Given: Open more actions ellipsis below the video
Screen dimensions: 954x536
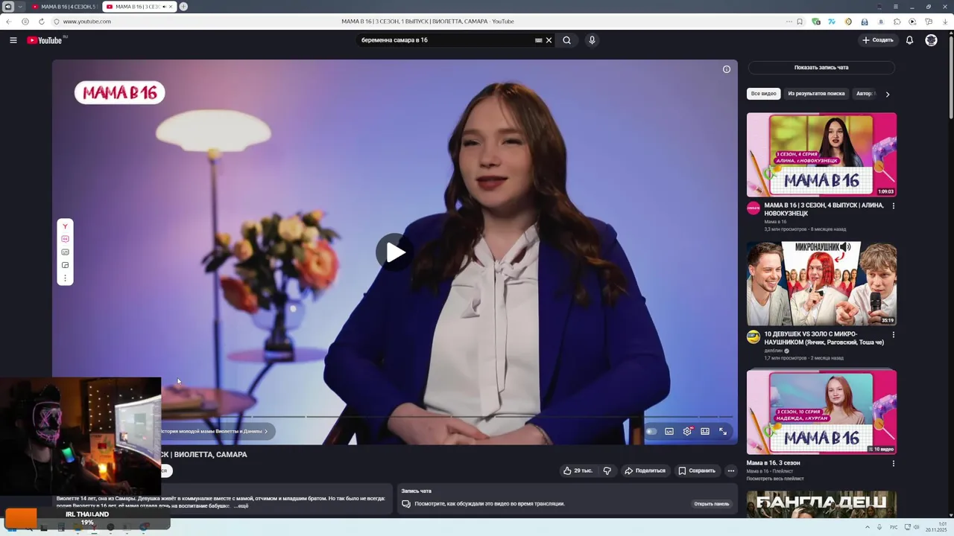Looking at the screenshot, I should [x=731, y=470].
